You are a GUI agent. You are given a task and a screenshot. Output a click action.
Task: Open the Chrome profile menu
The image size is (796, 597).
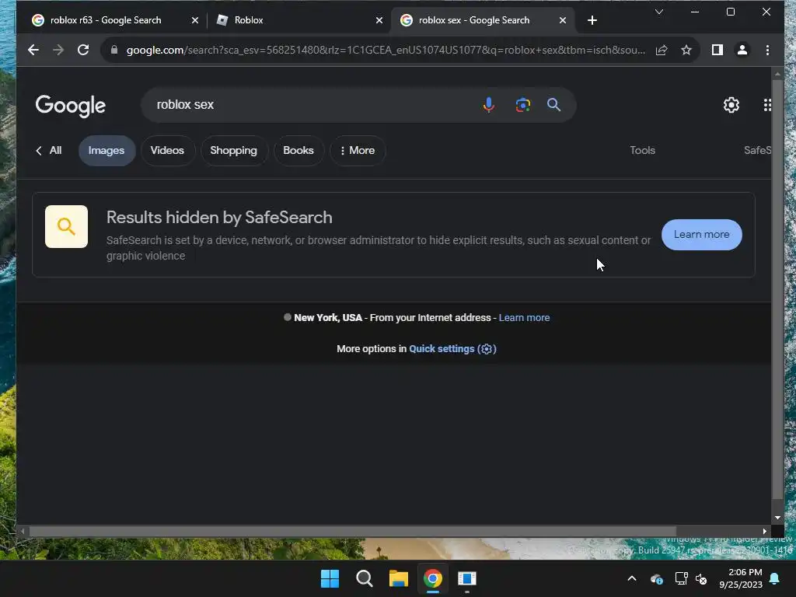tap(742, 50)
